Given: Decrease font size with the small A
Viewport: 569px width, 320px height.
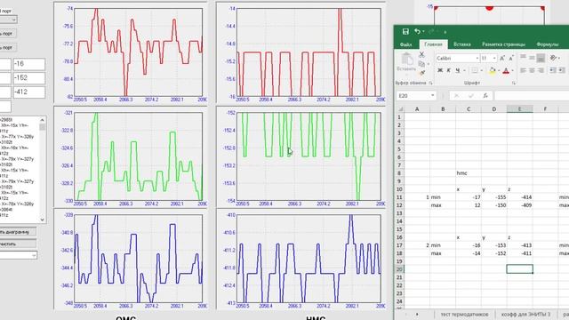Looking at the screenshot, I should point(511,58).
